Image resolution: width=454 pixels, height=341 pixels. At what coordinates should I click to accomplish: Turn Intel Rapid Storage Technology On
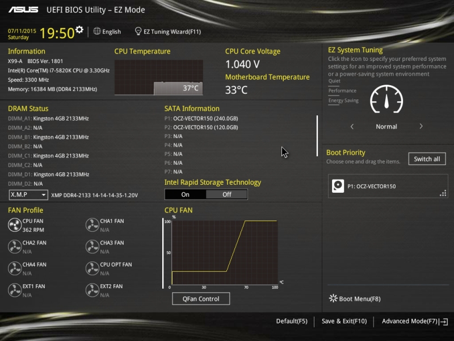tap(186, 194)
